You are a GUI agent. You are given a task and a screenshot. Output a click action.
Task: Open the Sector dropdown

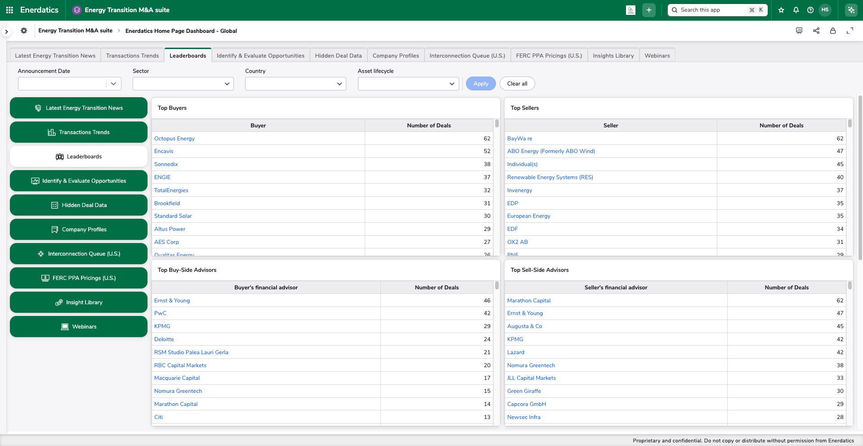[x=183, y=84]
